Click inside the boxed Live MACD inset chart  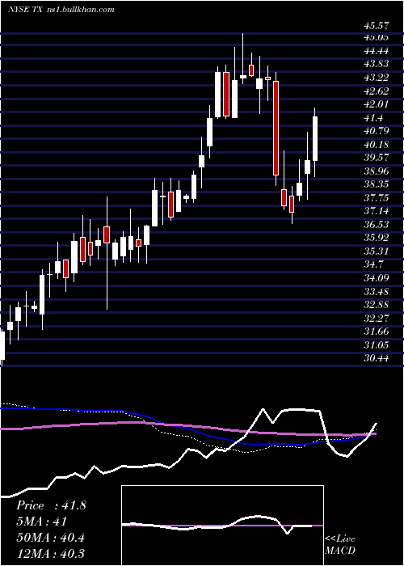coord(222,526)
